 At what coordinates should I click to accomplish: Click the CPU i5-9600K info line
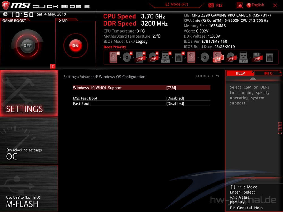point(226,20)
